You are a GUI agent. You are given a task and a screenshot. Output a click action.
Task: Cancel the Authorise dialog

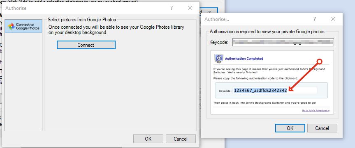tap(181, 139)
